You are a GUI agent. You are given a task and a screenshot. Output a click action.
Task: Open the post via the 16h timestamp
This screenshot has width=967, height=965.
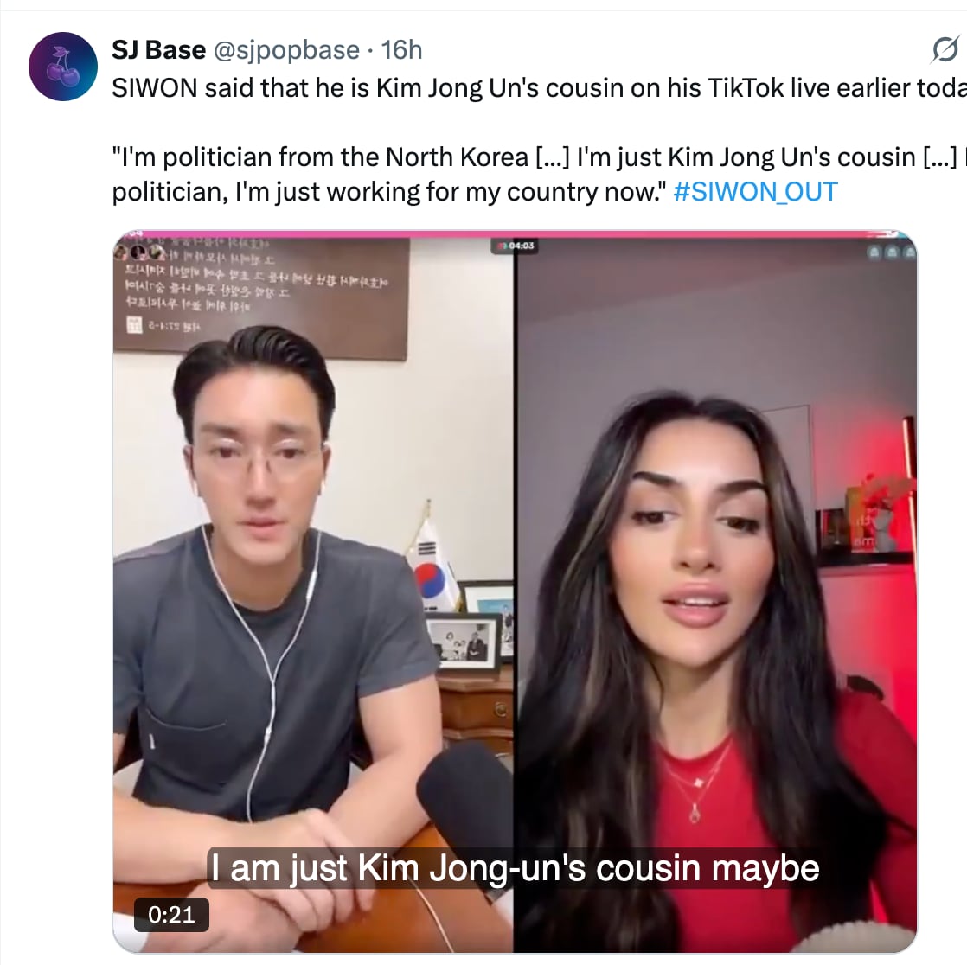[x=401, y=50]
